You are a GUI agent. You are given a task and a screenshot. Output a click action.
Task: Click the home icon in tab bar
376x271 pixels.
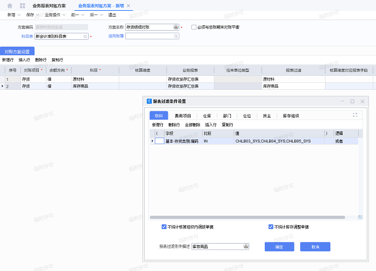[x=10, y=5]
